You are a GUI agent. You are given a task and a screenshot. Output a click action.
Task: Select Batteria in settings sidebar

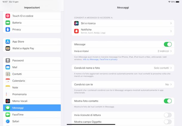tap(32, 23)
